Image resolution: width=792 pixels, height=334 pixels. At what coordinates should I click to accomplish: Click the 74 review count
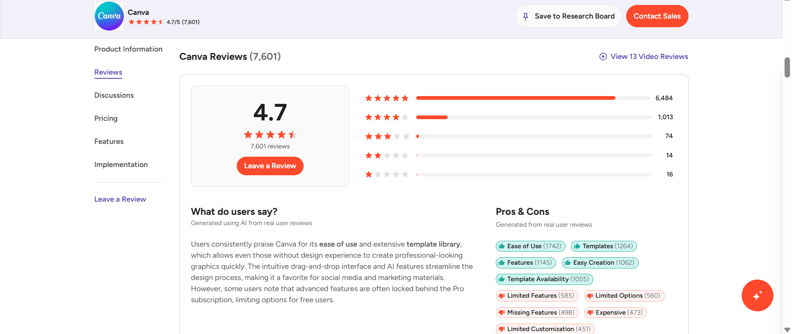point(669,136)
